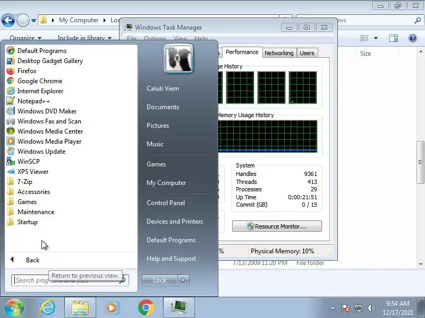Viewport: 425px width, 318px height.
Task: Sort by the Size column header
Action: pyautogui.click(x=365, y=54)
